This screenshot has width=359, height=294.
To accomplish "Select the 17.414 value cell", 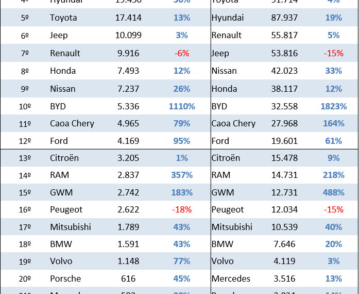I will tap(128, 18).
